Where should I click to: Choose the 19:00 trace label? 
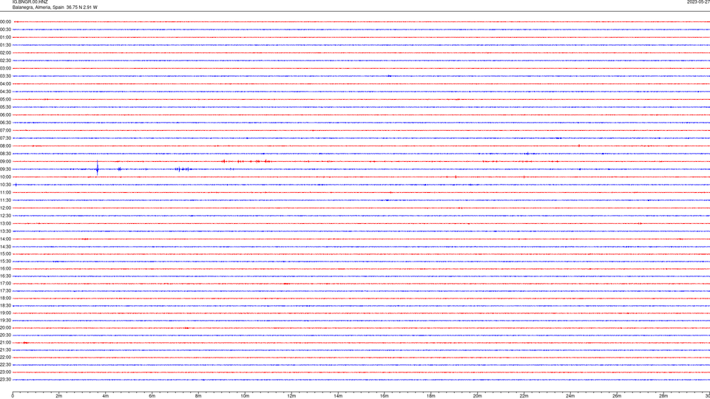[x=5, y=313]
